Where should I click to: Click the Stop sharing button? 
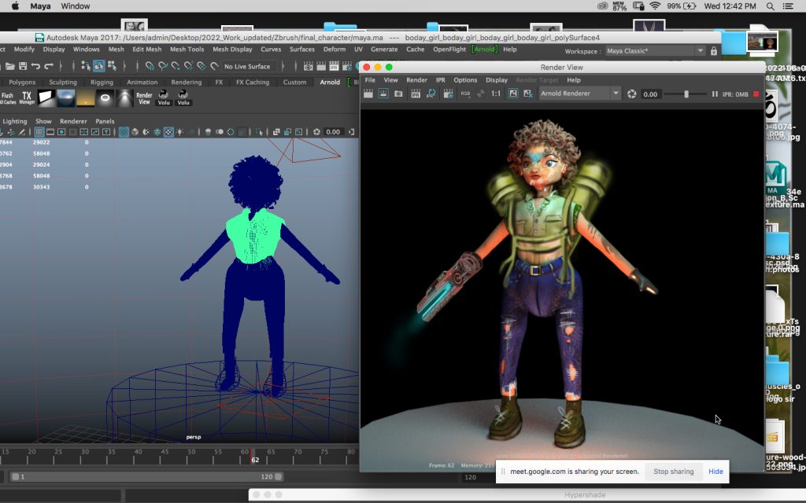(674, 472)
